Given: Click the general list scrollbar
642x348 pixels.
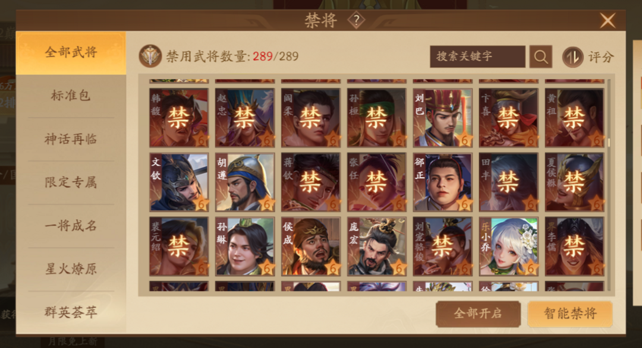Looking at the screenshot, I should 609,184.
